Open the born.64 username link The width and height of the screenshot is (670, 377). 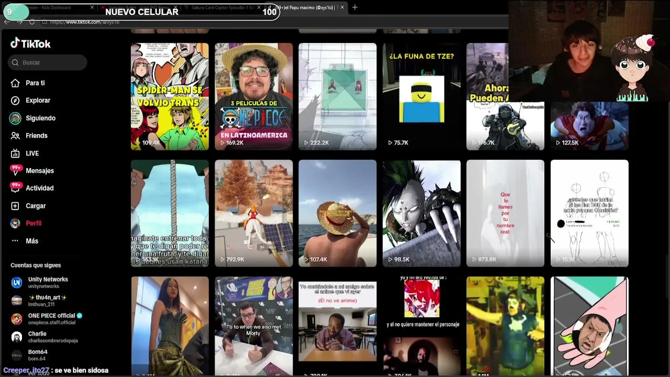37,359
